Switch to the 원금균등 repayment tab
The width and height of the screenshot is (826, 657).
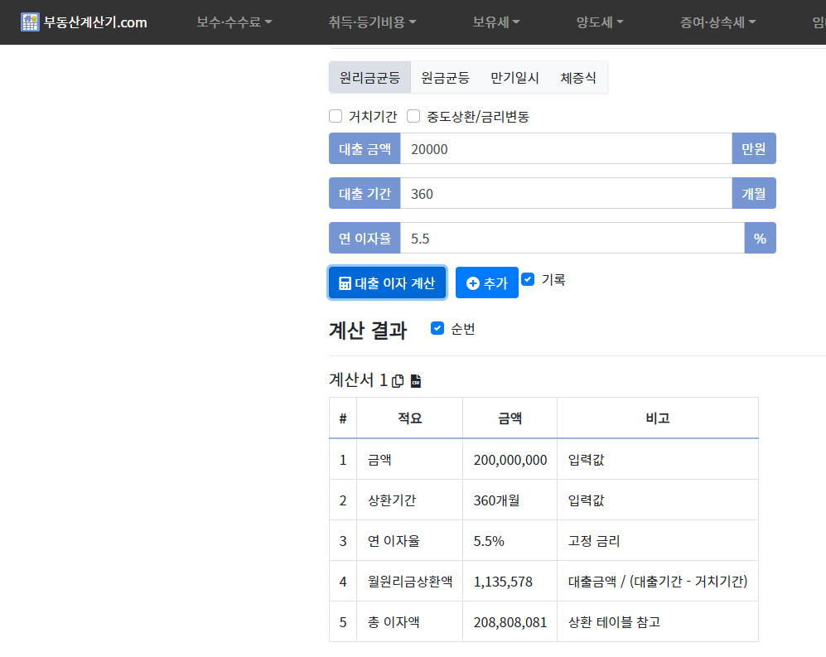[x=443, y=77]
